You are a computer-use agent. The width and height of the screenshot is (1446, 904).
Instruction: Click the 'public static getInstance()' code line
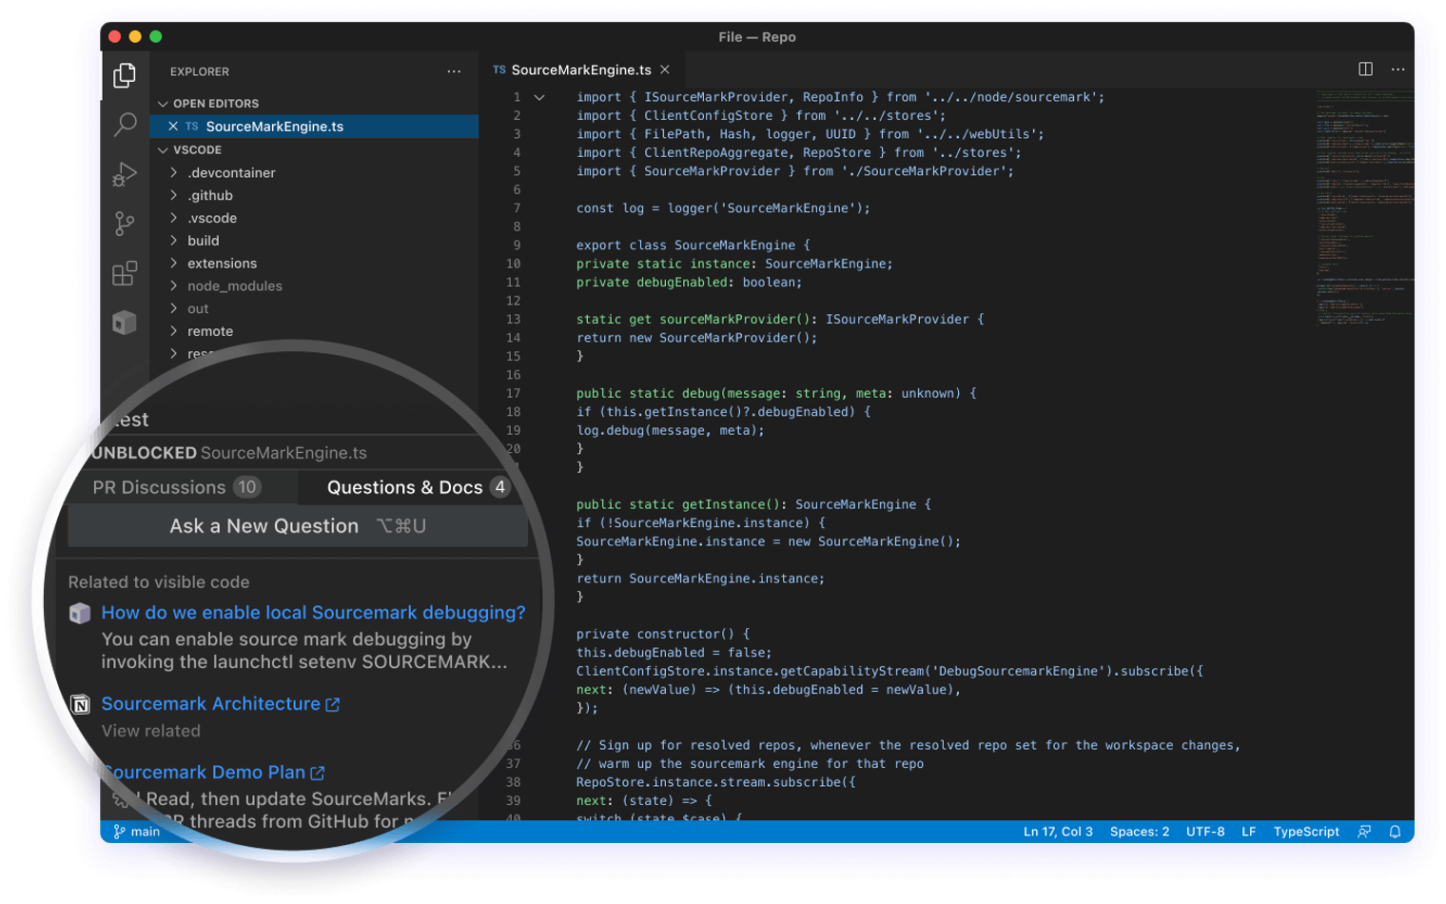click(x=753, y=504)
